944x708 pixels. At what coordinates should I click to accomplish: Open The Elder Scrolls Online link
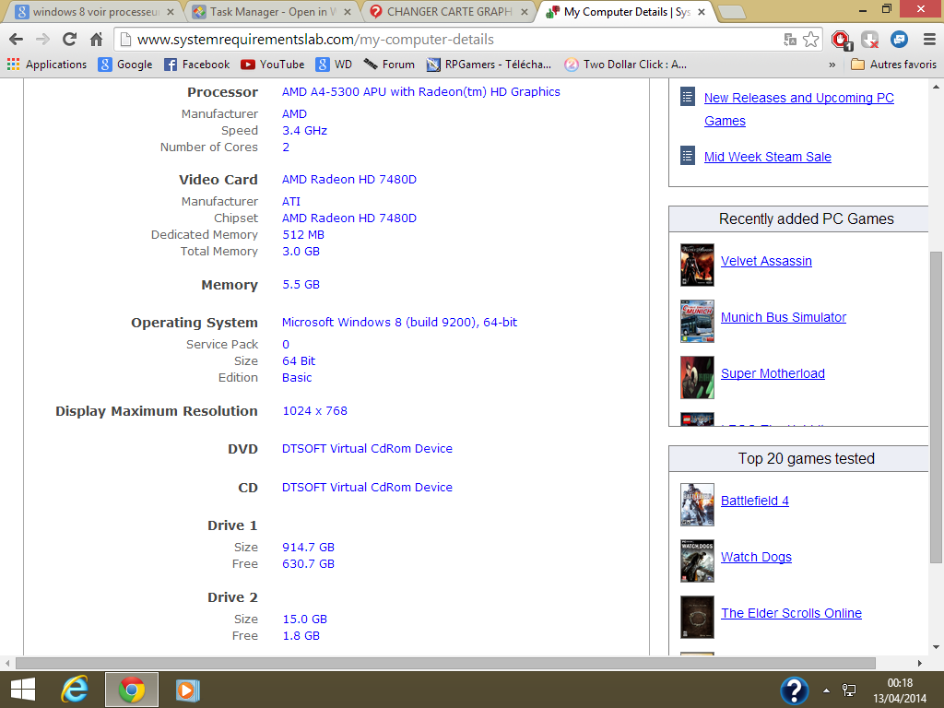coord(791,613)
